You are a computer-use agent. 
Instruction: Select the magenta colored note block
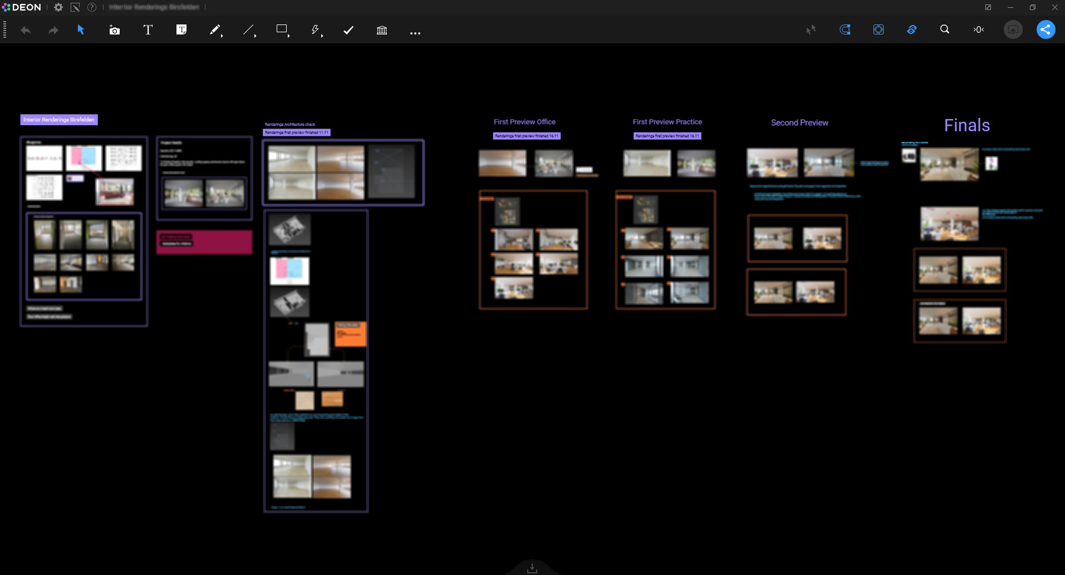[204, 242]
